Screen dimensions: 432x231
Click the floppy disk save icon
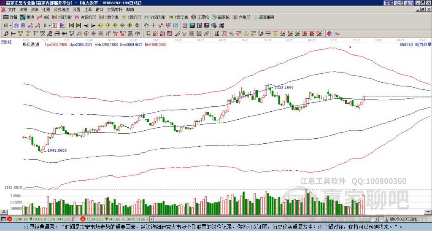coord(207,26)
